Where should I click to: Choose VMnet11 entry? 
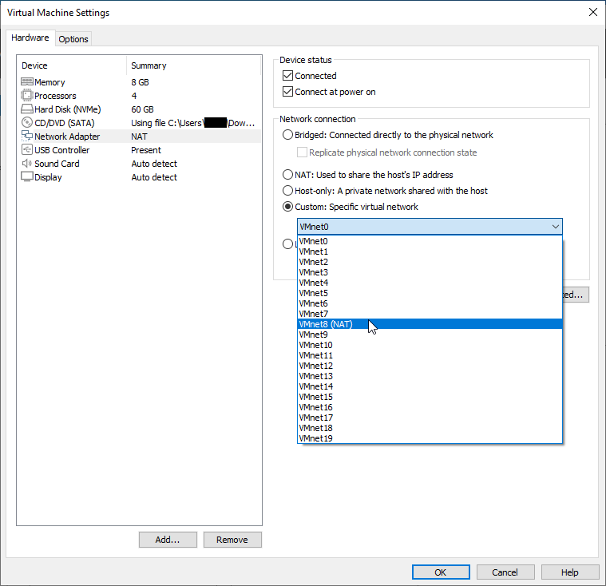coord(430,355)
